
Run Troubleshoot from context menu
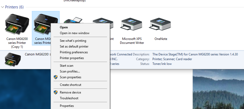tap(80, 98)
